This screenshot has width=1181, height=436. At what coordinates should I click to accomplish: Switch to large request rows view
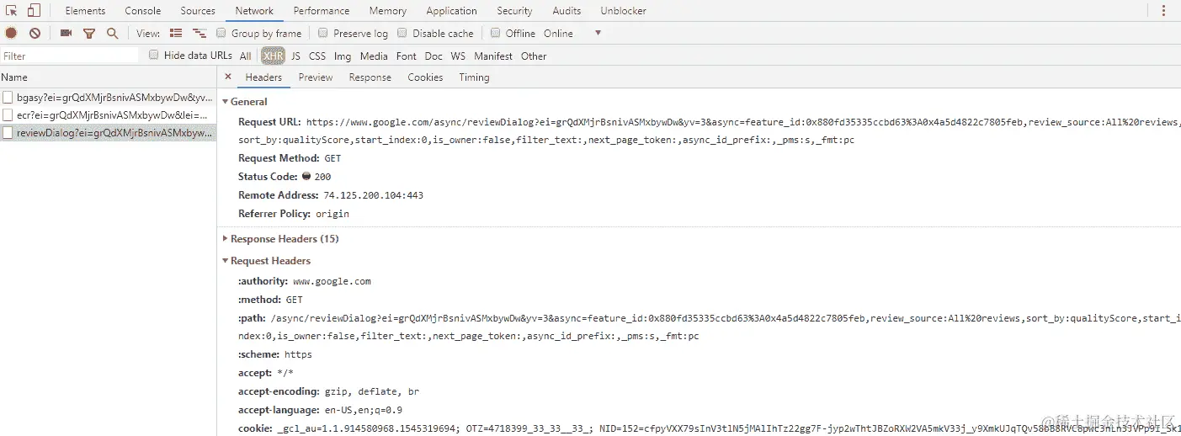pyautogui.click(x=176, y=34)
